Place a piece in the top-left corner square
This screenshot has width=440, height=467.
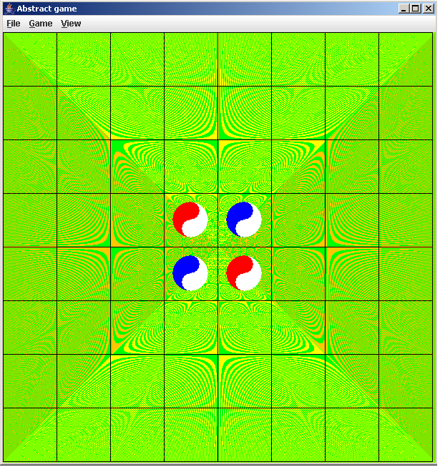click(30, 59)
